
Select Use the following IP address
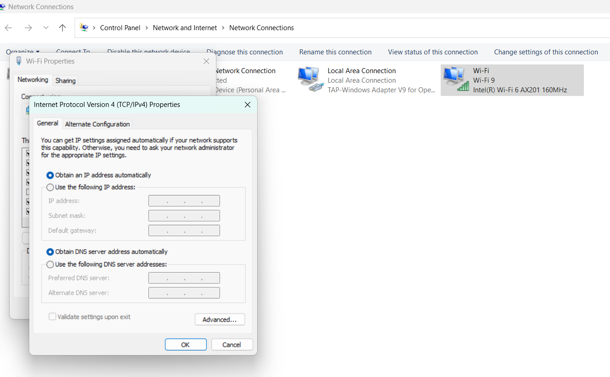[x=50, y=187]
